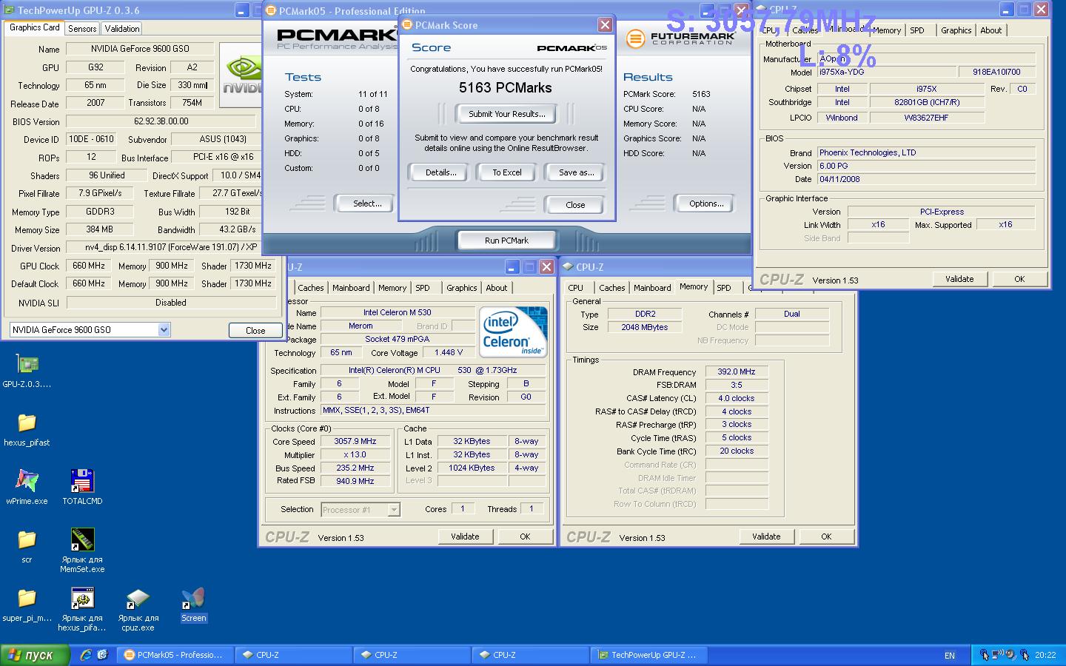Viewport: 1066px width, 666px height.
Task: Switch to Sensors tab in GPU-Z
Action: pyautogui.click(x=82, y=28)
